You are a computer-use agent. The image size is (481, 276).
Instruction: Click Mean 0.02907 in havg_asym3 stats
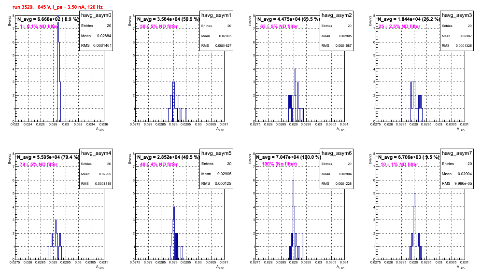pos(457,36)
